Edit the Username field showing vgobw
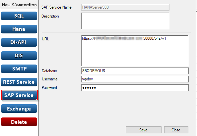 pos(135,79)
